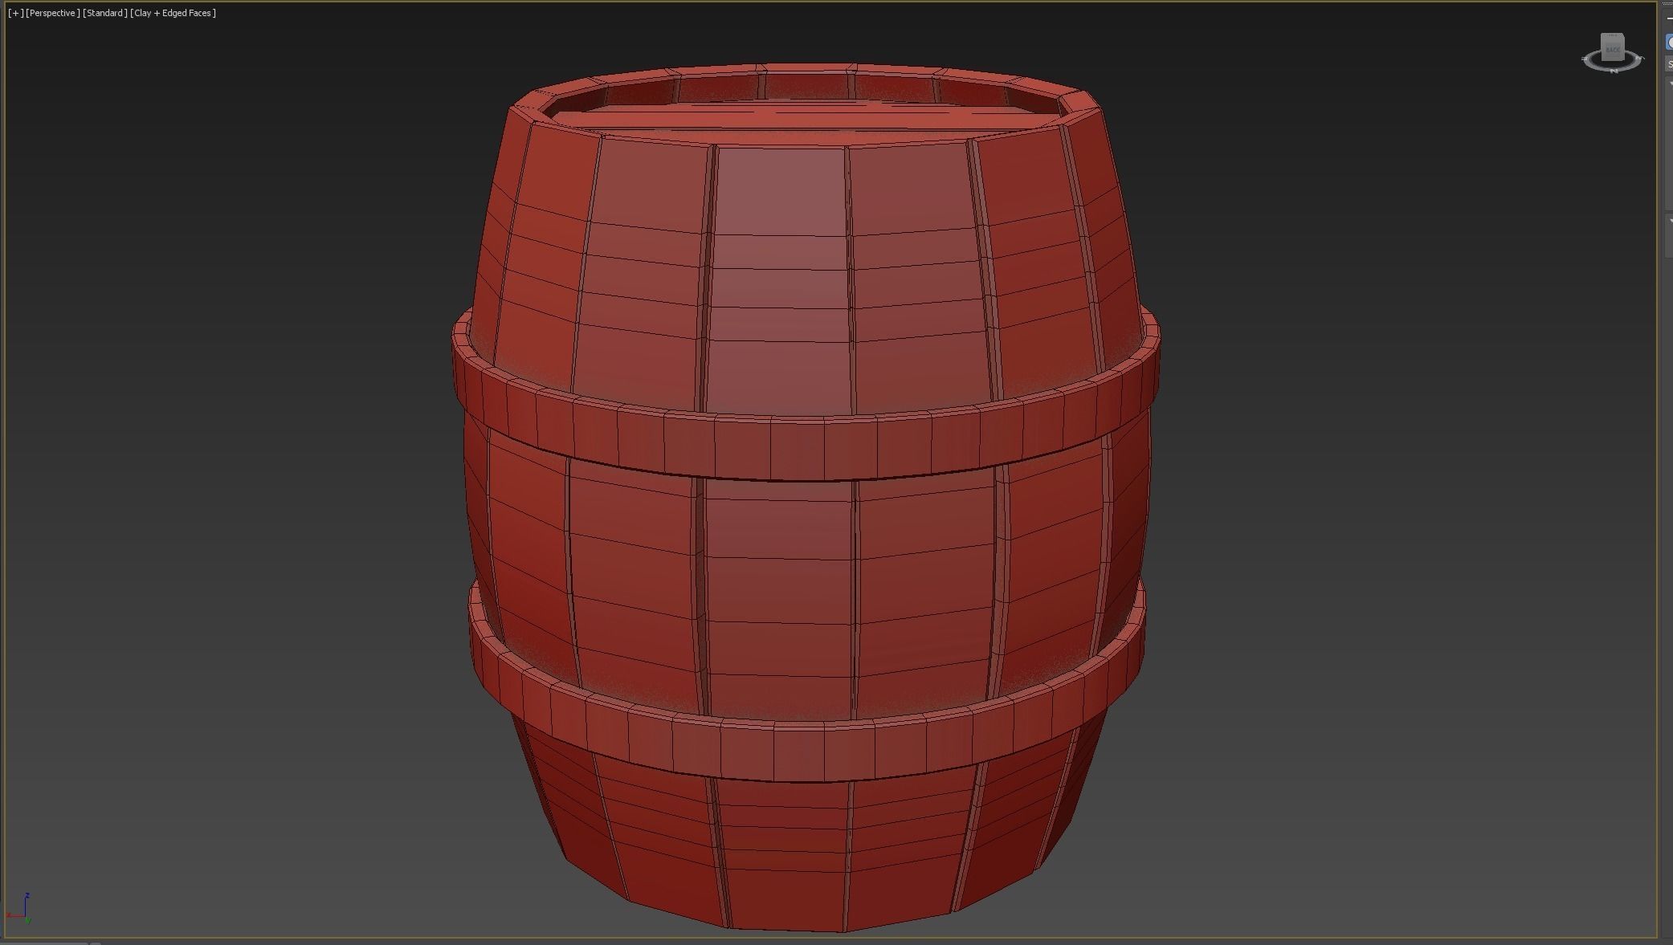This screenshot has height=945, width=1673.
Task: Open the Standard viewport quality menu
Action: click(x=105, y=13)
